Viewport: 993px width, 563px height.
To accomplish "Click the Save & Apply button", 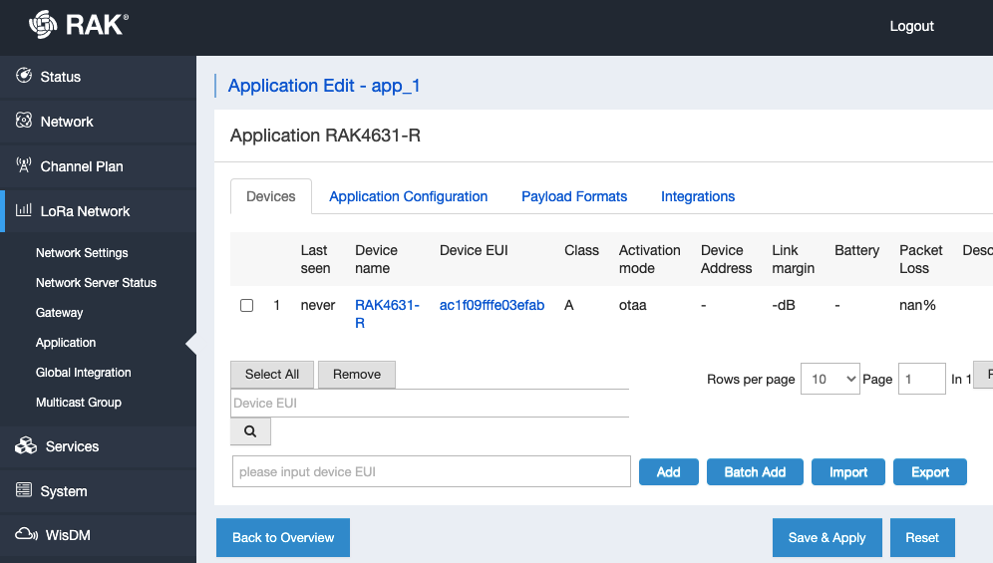I will coord(827,538).
